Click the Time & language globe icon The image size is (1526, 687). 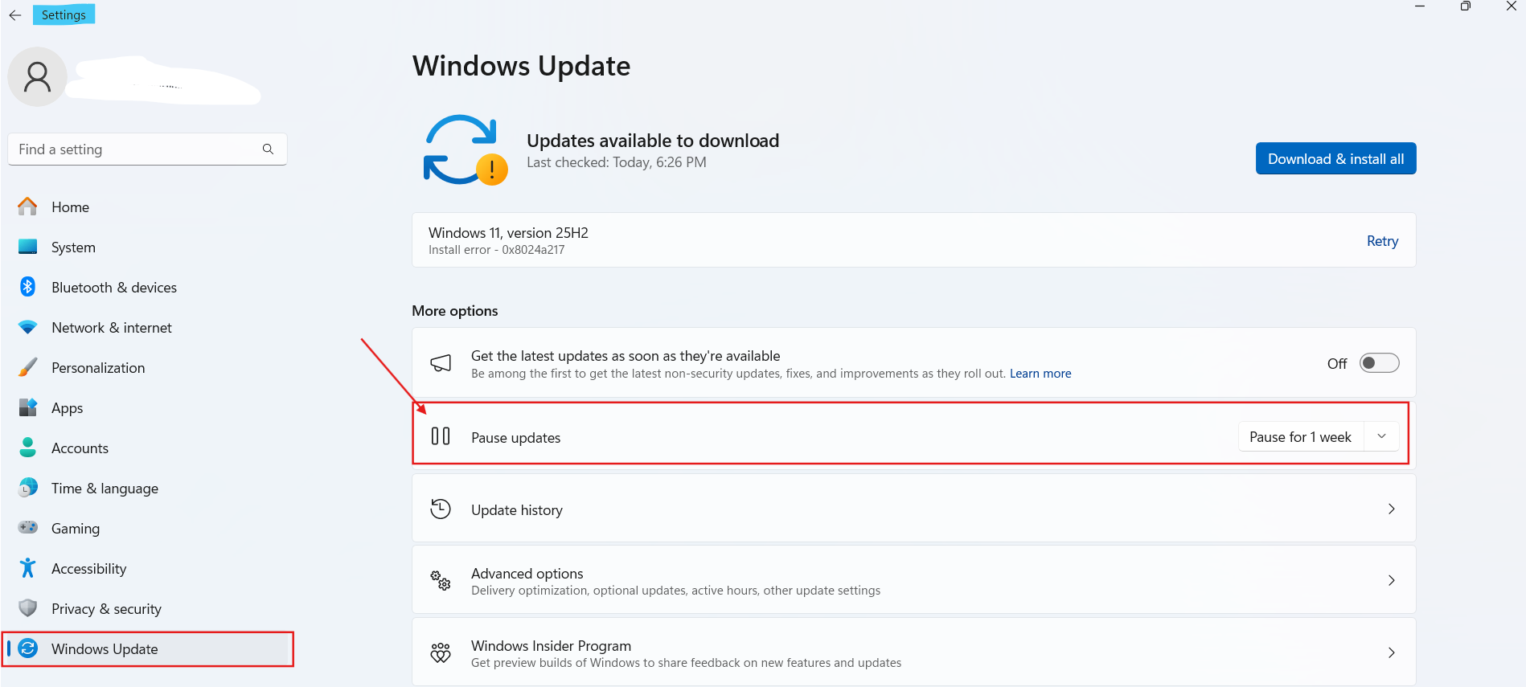click(27, 488)
